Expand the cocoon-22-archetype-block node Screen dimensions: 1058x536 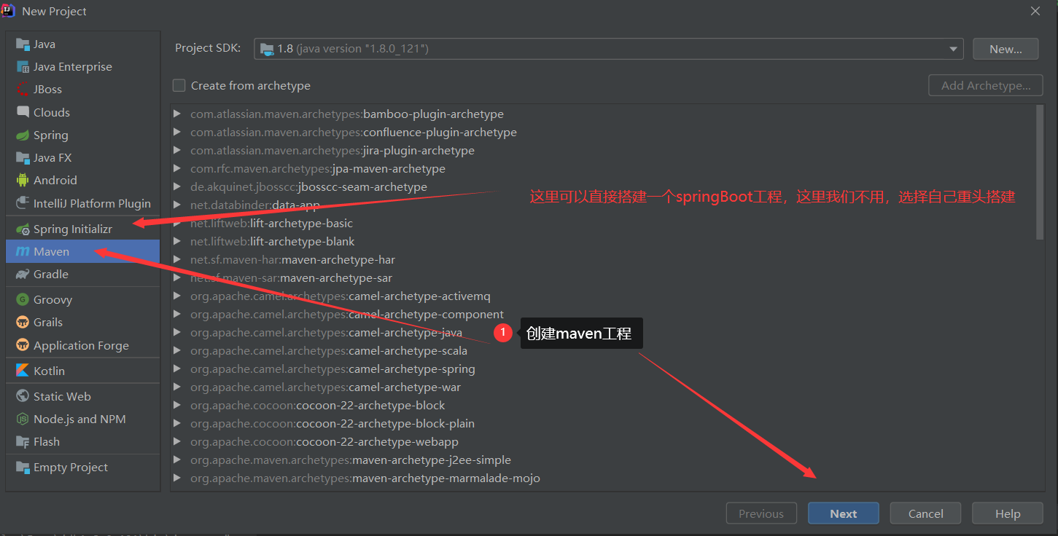pyautogui.click(x=177, y=406)
